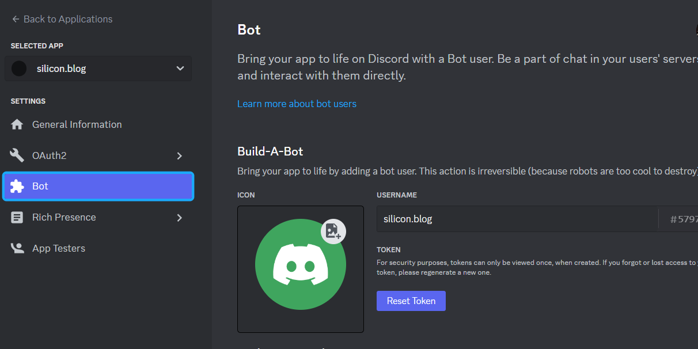Image resolution: width=698 pixels, height=349 pixels.
Task: Click the silicon.blog app avatar circle
Action: click(19, 69)
